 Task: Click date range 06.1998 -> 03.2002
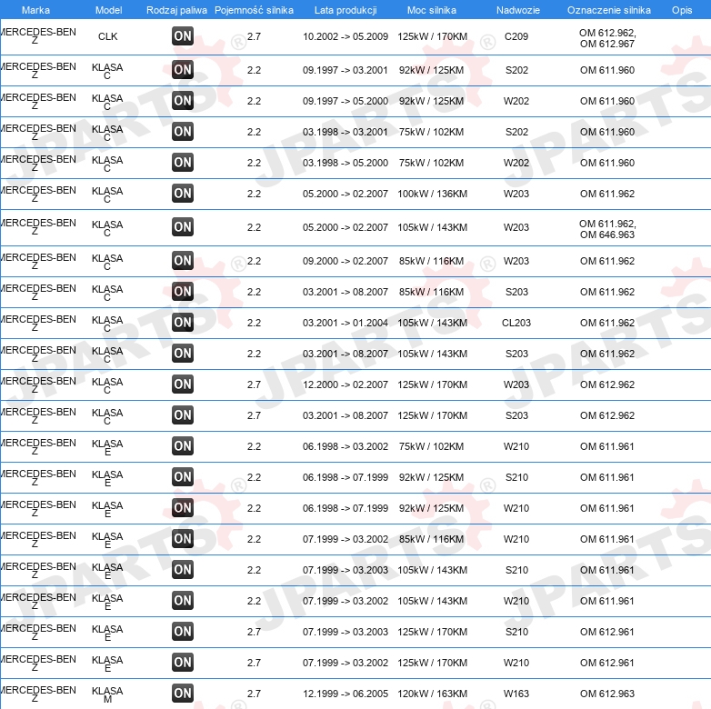click(345, 446)
